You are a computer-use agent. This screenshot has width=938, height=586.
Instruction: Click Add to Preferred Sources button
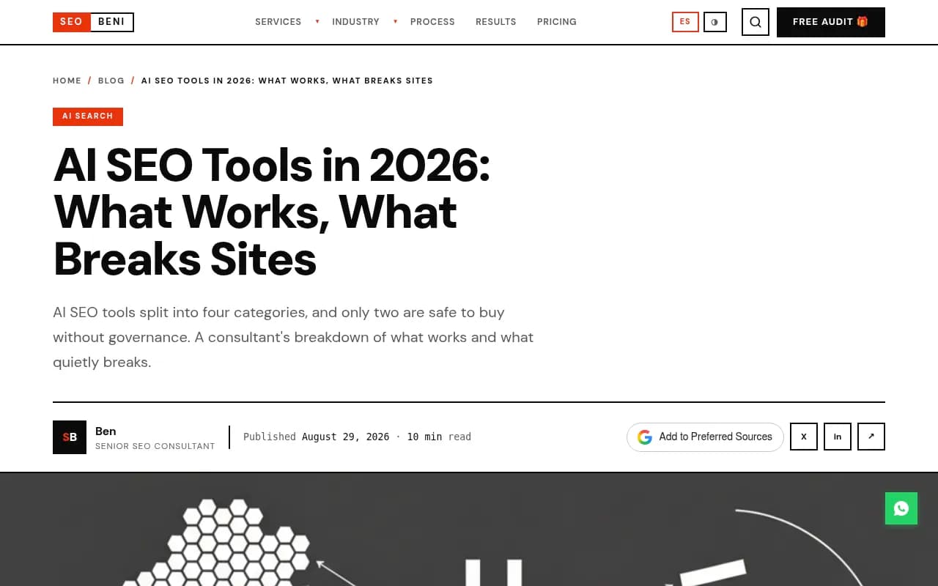coord(705,437)
